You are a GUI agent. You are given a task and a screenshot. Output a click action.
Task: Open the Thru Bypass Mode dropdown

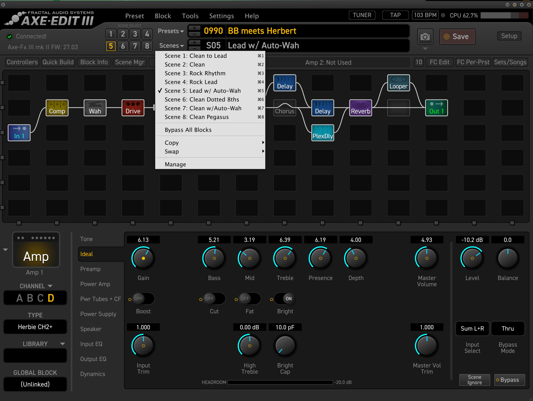508,329
